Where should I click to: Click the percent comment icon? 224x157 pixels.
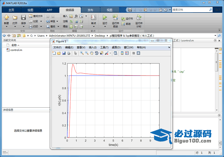[x=71, y=21]
